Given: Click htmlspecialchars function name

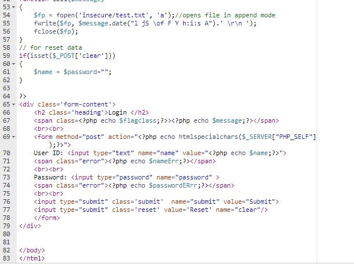Looking at the screenshot, I should [208, 137].
